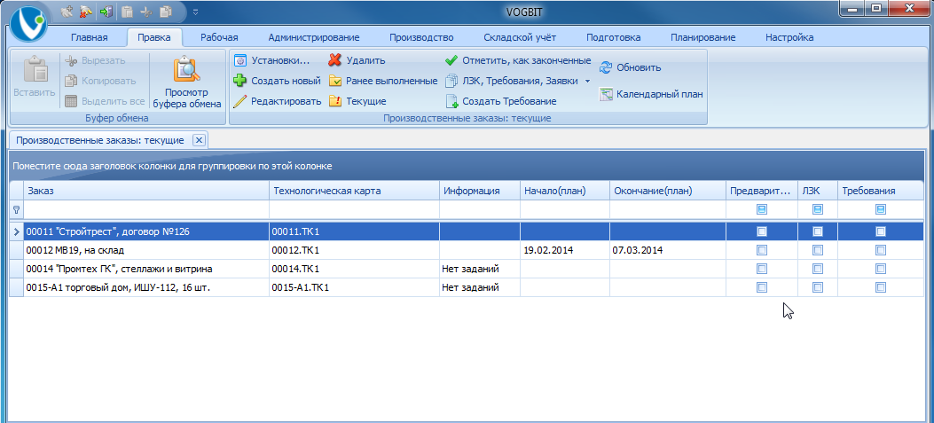Click the Окончание(план) column header

pyautogui.click(x=669, y=191)
